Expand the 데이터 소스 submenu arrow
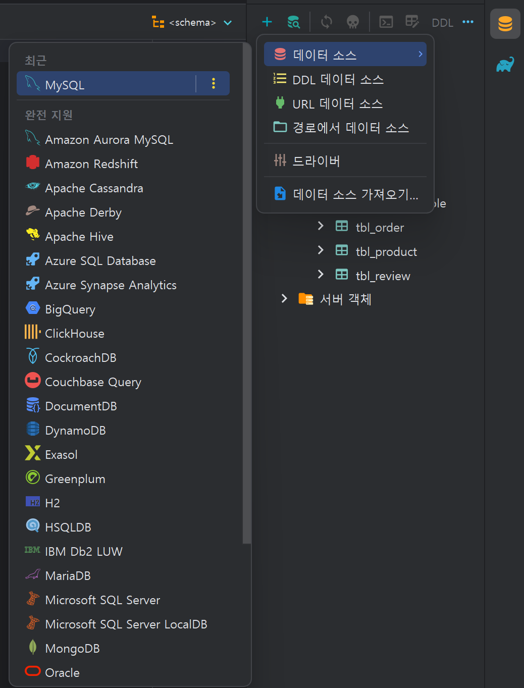524x688 pixels. (420, 54)
